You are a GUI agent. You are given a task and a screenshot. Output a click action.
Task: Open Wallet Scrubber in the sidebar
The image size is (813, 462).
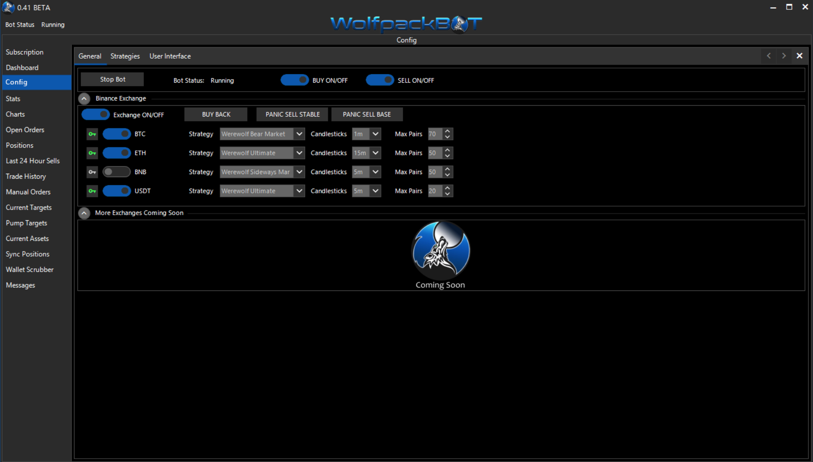coord(30,269)
